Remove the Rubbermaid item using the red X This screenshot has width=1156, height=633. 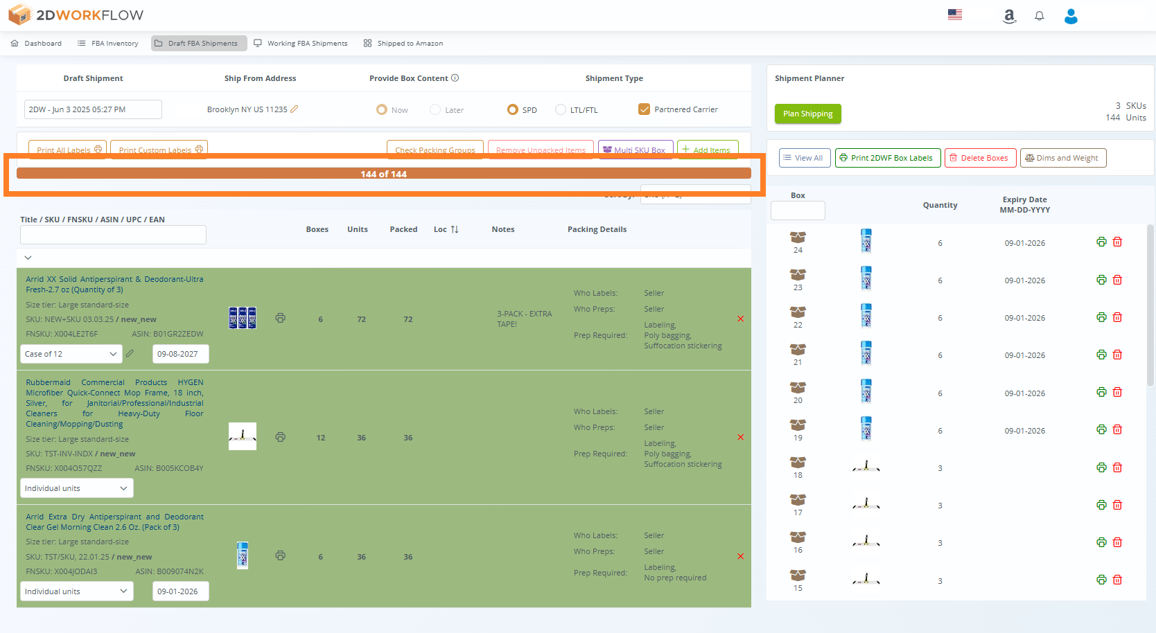click(740, 437)
